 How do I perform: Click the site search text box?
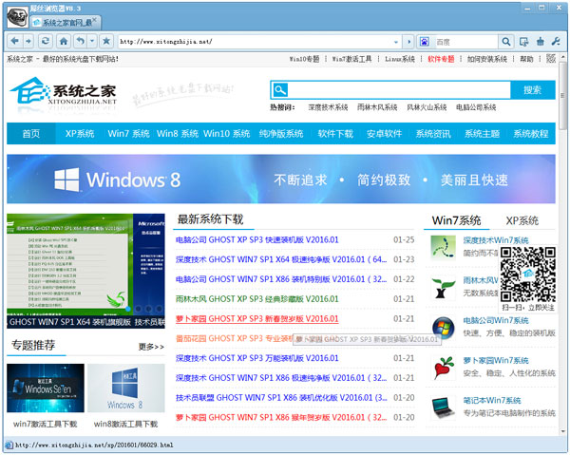[399, 89]
